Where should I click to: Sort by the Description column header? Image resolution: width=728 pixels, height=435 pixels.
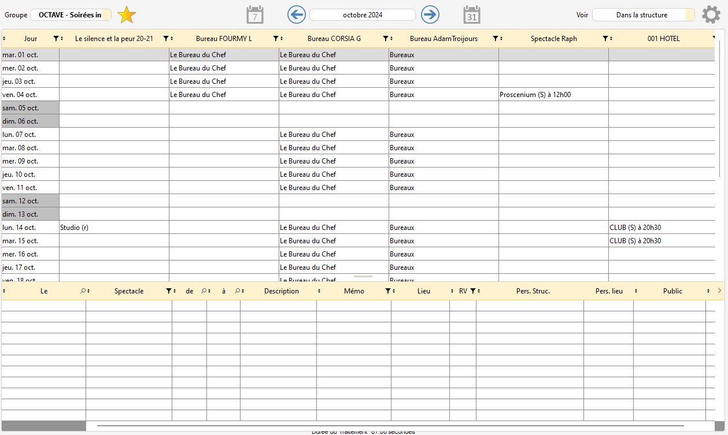click(x=281, y=291)
